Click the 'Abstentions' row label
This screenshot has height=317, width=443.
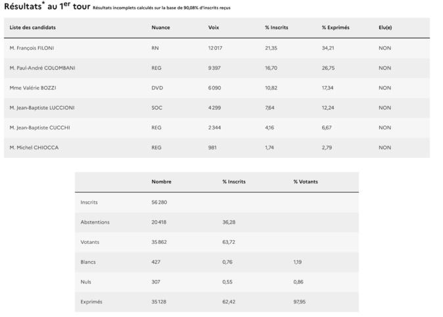click(x=95, y=222)
